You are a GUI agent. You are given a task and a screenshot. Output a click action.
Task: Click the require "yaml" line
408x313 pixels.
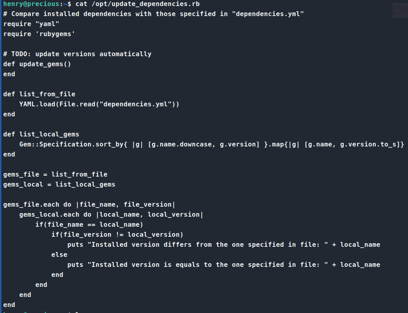(x=31, y=24)
